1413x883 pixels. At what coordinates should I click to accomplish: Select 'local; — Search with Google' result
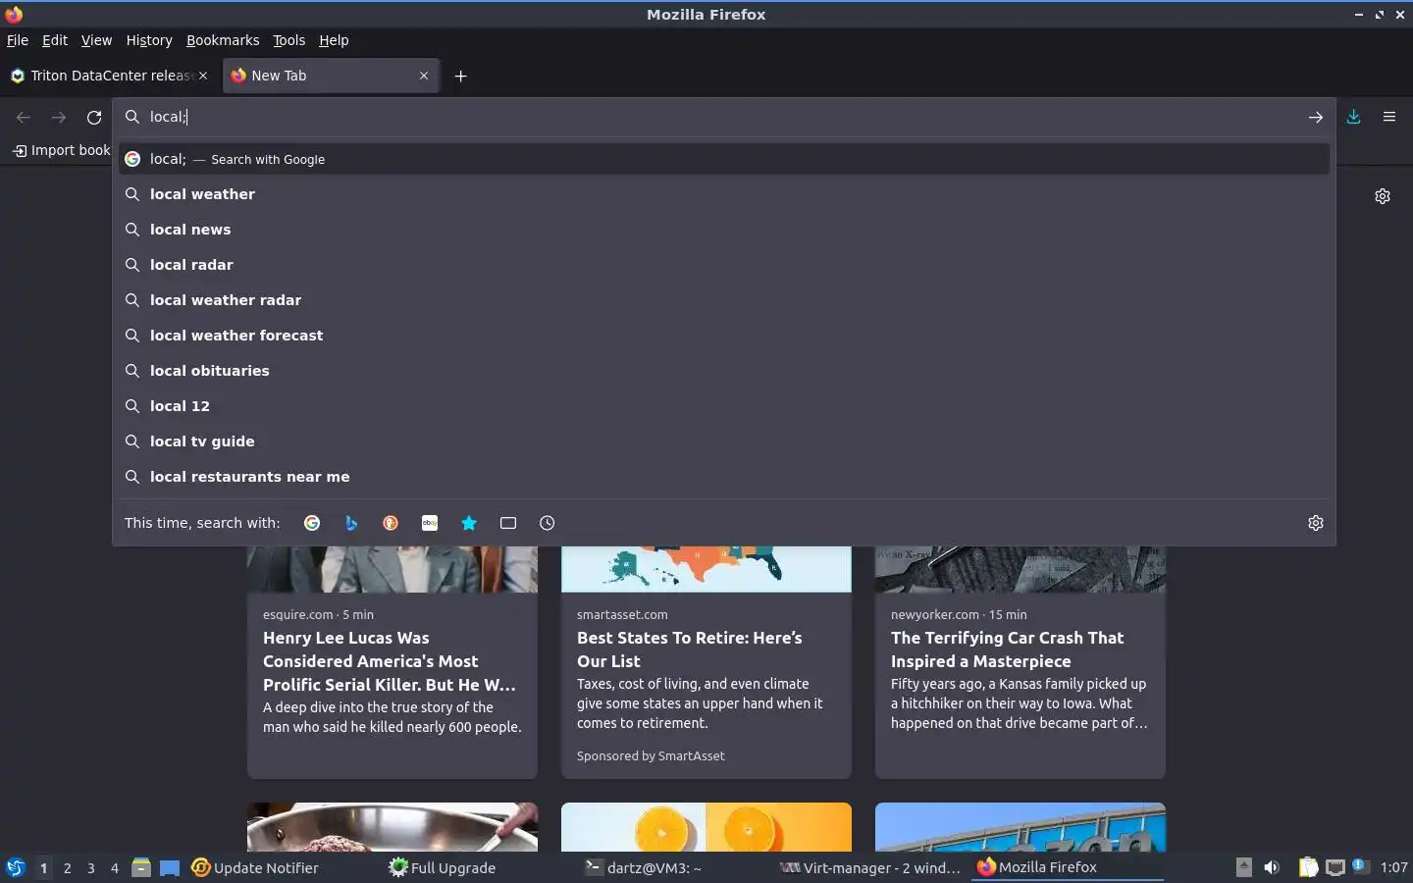tap(724, 159)
